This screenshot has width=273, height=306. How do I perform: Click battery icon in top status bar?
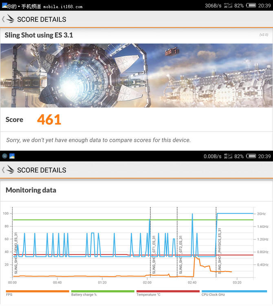coord(251,5)
